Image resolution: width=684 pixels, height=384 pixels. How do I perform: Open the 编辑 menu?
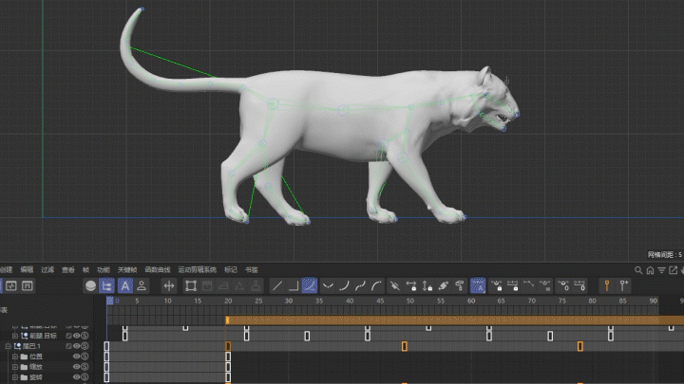tap(27, 270)
